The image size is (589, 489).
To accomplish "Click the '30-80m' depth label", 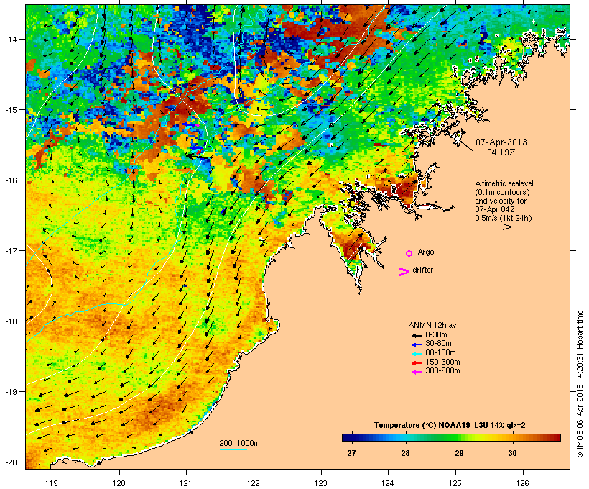I will 438,344.
